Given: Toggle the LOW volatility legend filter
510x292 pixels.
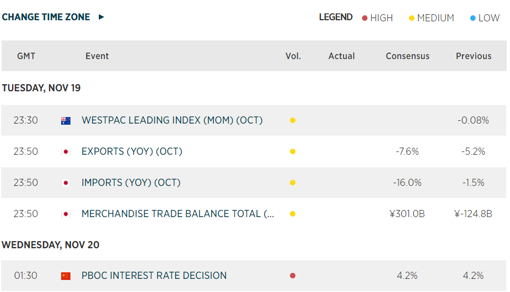Looking at the screenshot, I should (x=484, y=18).
